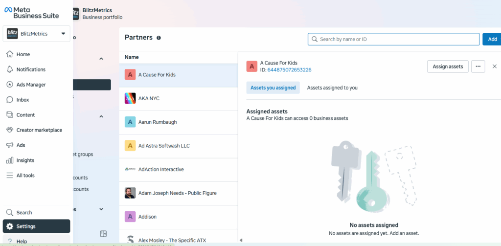Go to Ads Manager
This screenshot has height=246, width=501.
30,85
